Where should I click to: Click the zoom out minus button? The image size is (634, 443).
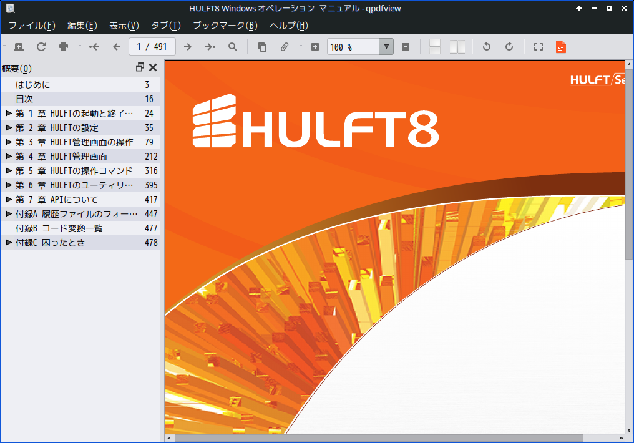[x=406, y=47]
